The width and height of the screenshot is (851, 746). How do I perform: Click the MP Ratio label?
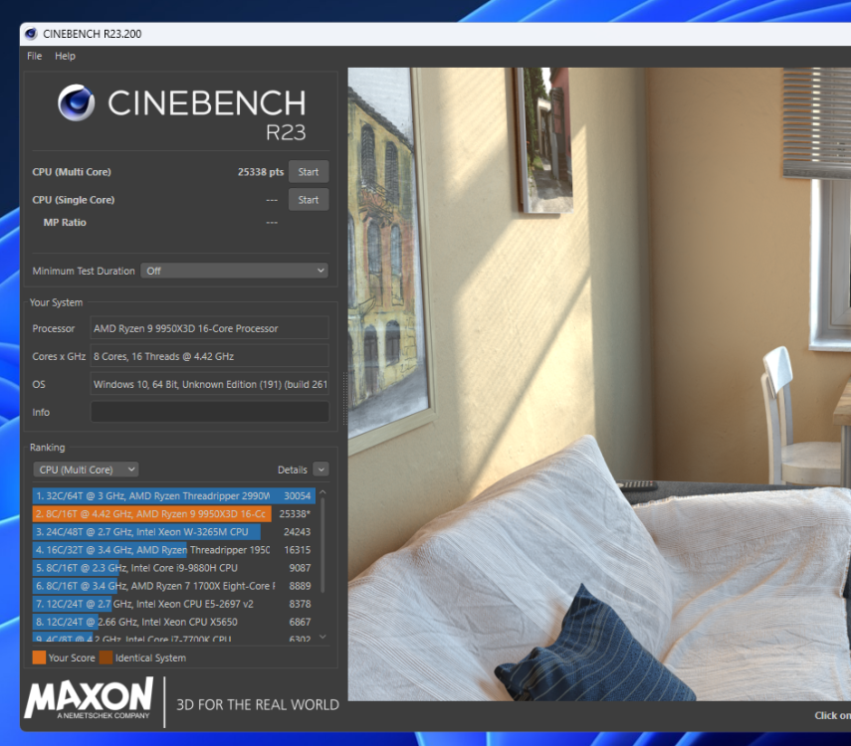click(65, 223)
